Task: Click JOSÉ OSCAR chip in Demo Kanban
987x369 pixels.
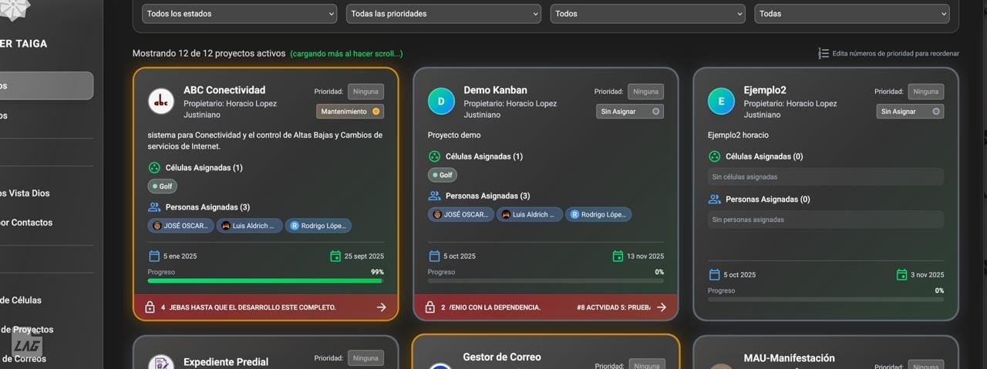Action: pos(460,214)
